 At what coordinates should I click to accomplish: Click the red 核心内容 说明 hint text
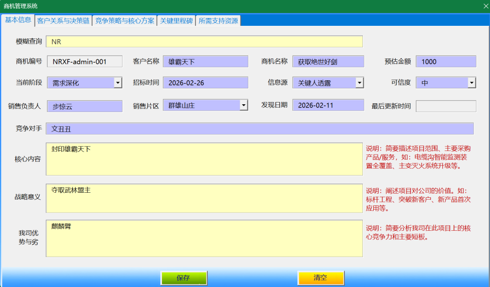(418, 157)
